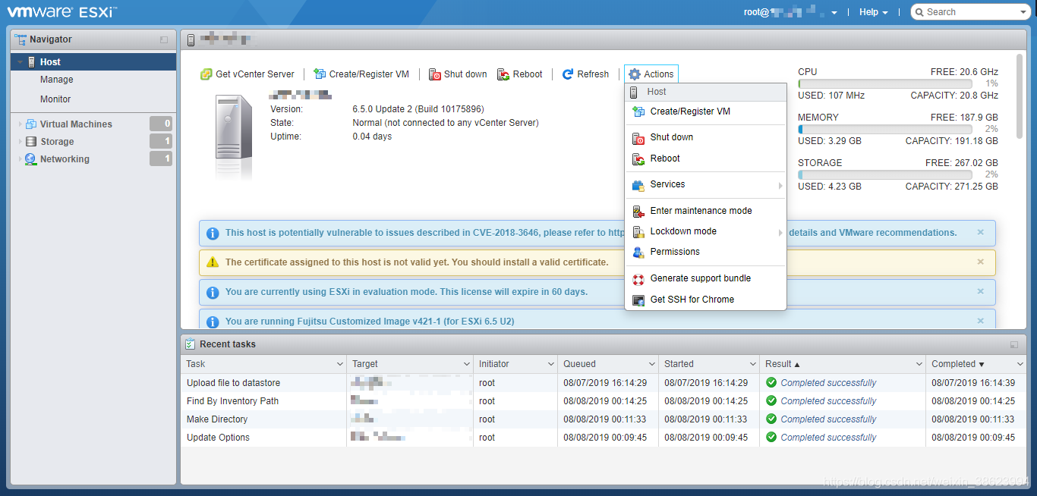Open the Target column dropdown arrow
The width and height of the screenshot is (1037, 496).
point(465,364)
